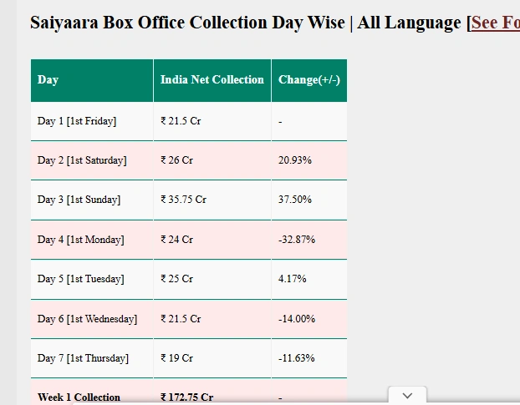Viewport: 520px width, 405px height.
Task: Click the "Change(+/-)" column header
Action: tap(308, 80)
